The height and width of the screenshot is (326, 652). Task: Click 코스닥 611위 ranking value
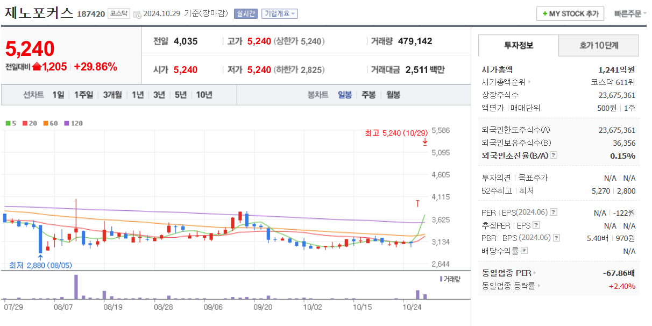tap(613, 82)
